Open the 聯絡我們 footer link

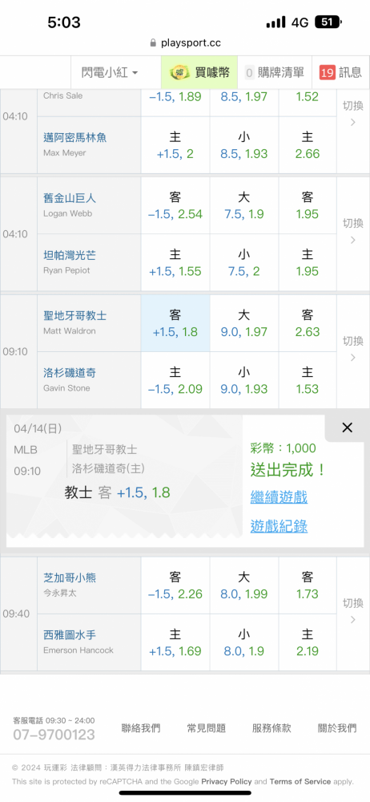pos(141,728)
